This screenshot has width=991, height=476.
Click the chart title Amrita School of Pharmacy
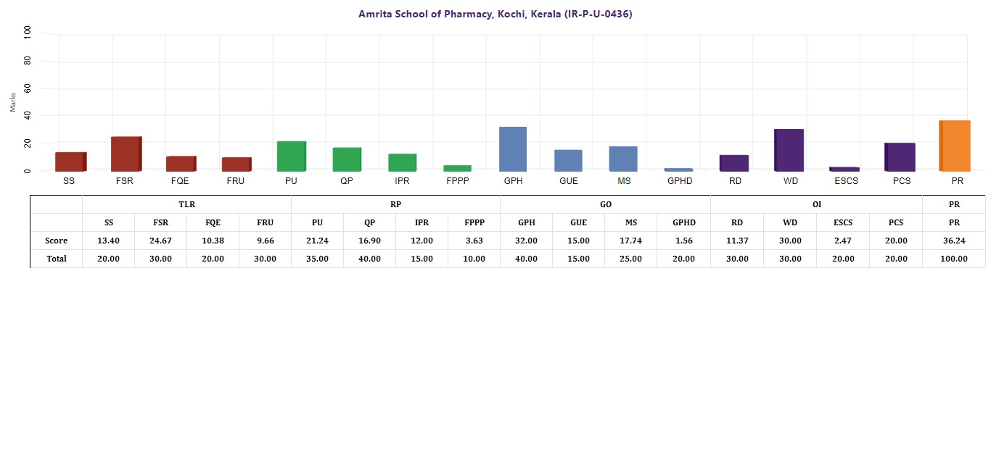(x=495, y=14)
